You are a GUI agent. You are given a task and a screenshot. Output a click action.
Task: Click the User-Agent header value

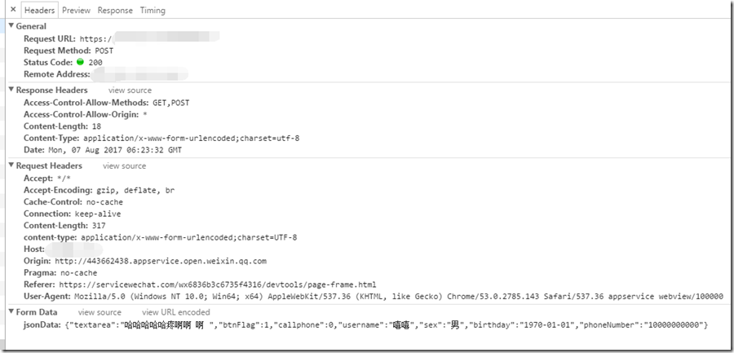399,297
